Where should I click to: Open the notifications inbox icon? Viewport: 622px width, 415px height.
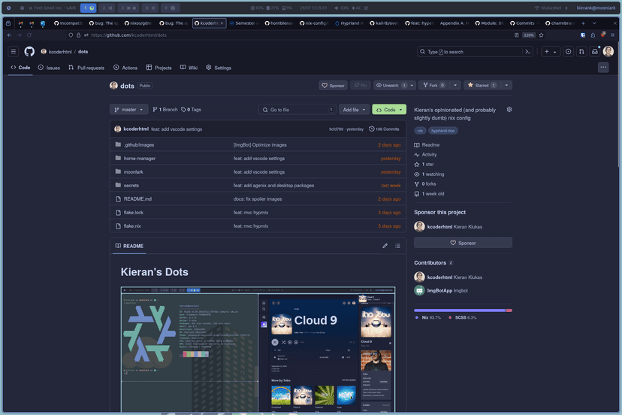(595, 52)
